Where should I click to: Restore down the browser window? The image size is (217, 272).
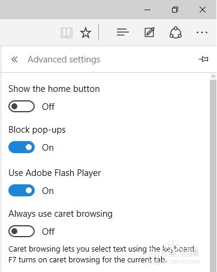coord(175,10)
